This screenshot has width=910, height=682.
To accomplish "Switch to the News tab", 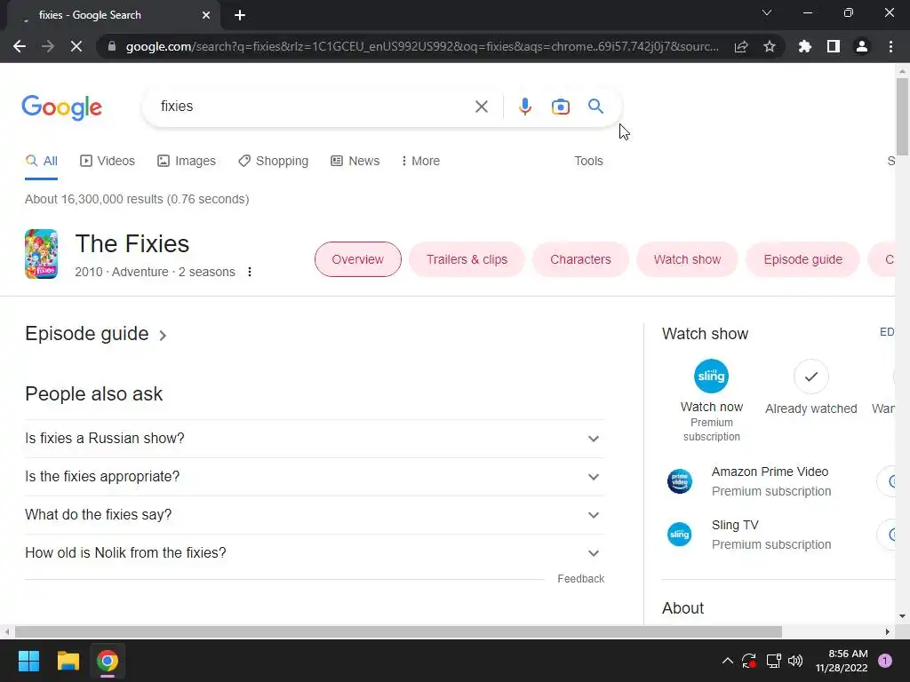I will click(x=355, y=161).
